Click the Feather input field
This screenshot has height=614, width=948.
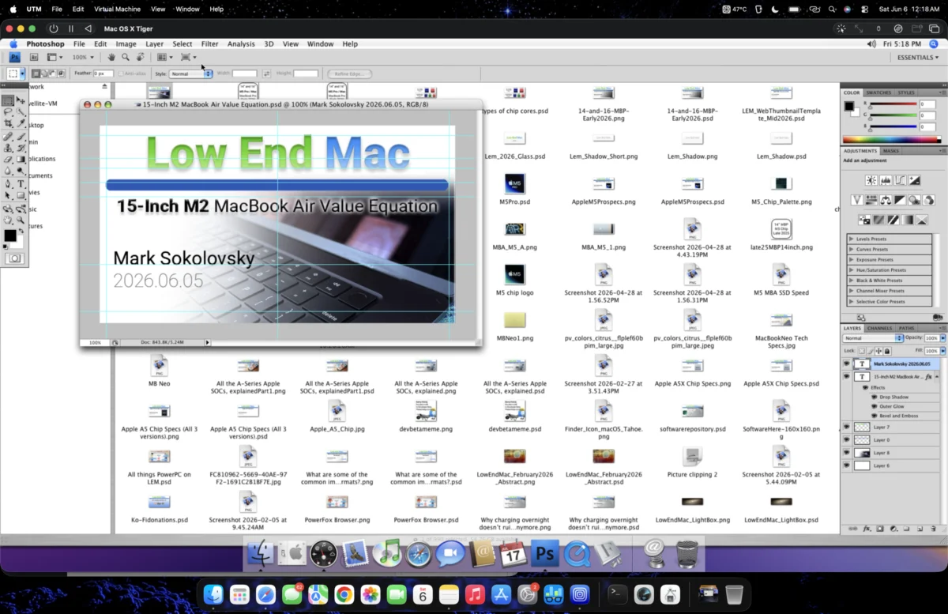103,73
